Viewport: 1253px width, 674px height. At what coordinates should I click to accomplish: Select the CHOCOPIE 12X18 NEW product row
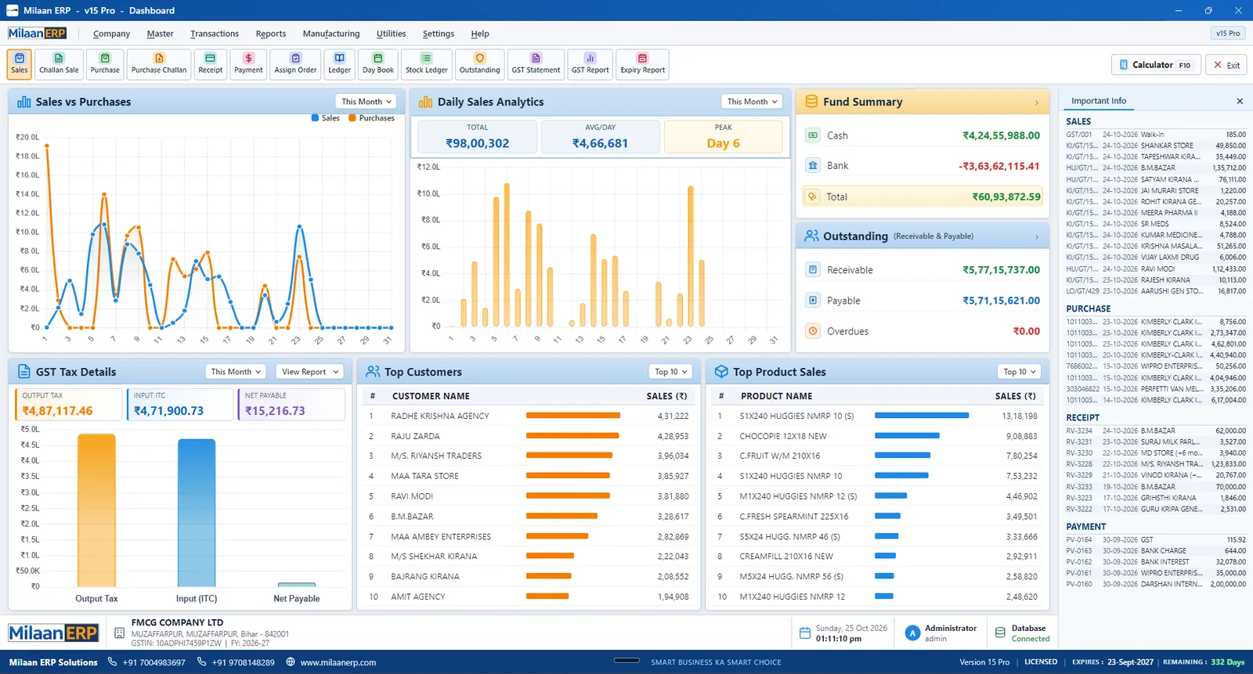click(x=878, y=436)
